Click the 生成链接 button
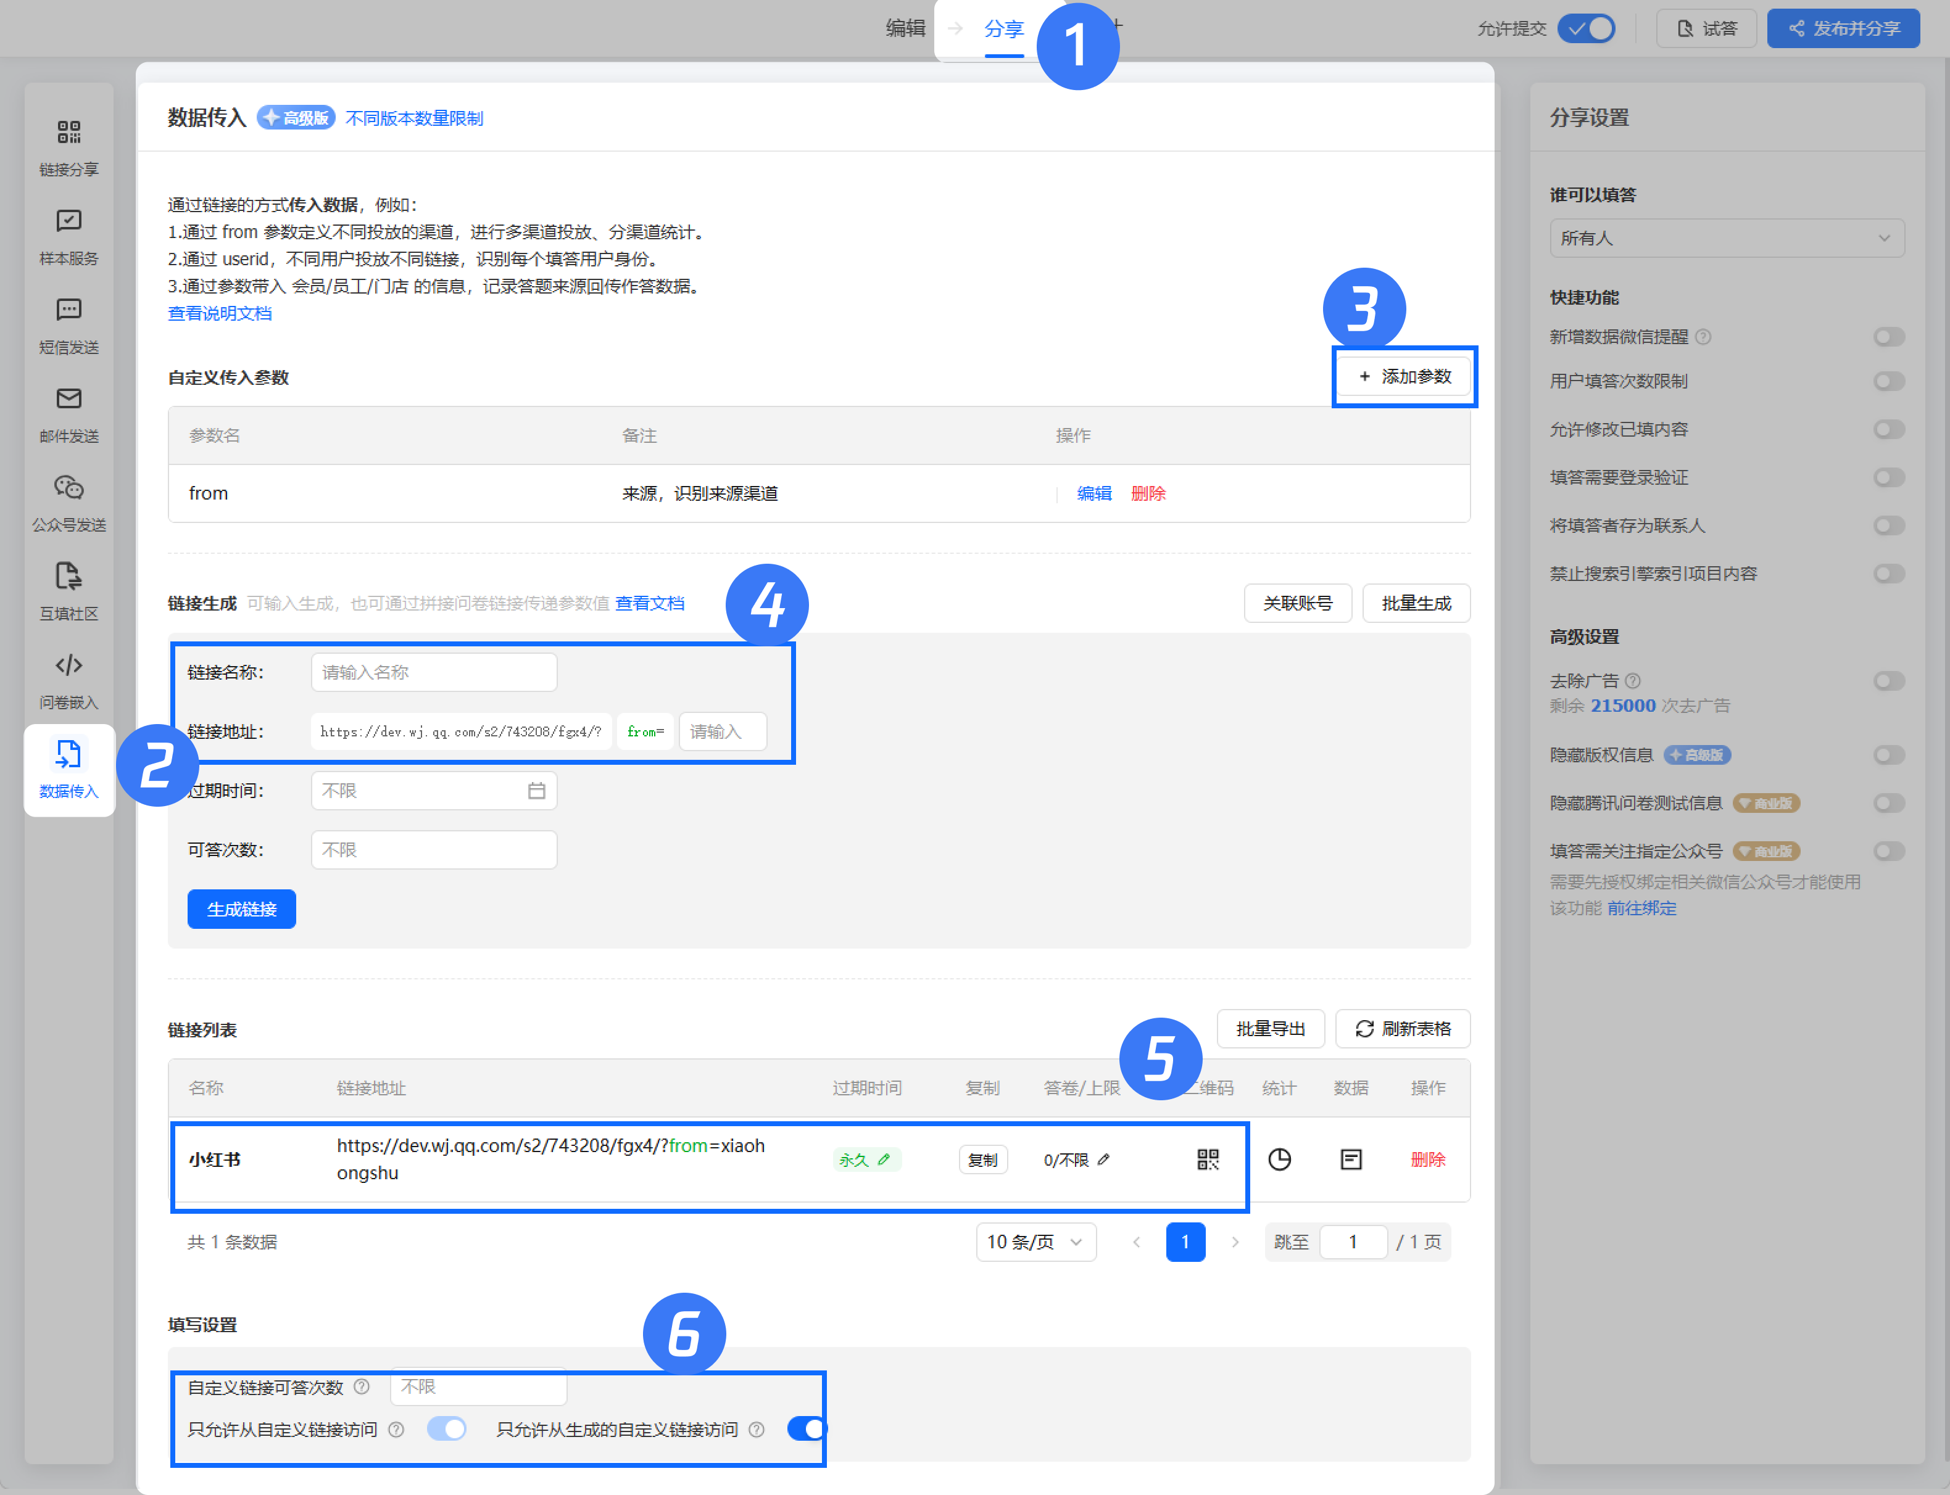 [x=241, y=908]
